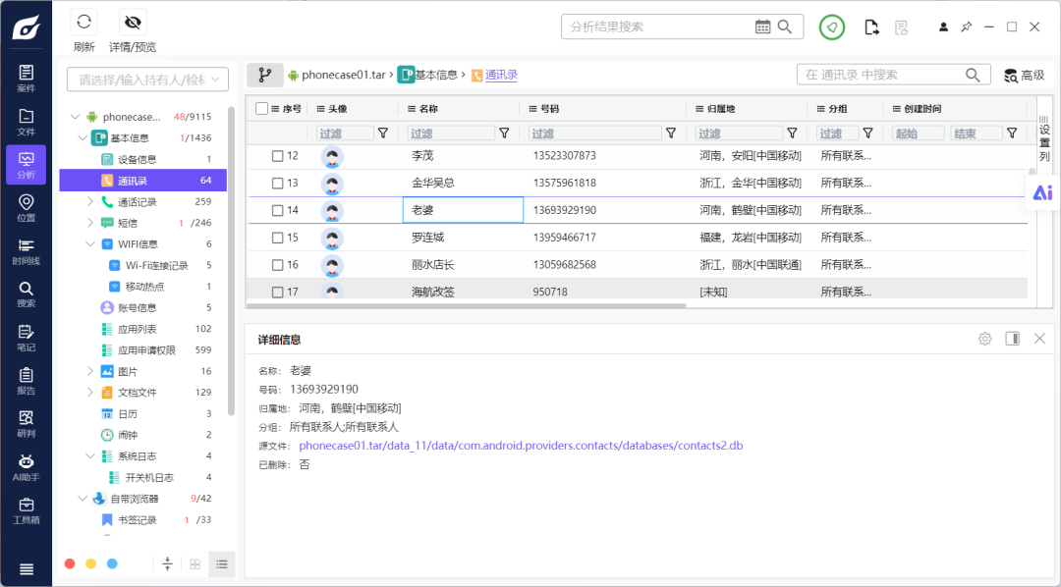Collapse the WIFI信息 tree node

click(x=90, y=244)
